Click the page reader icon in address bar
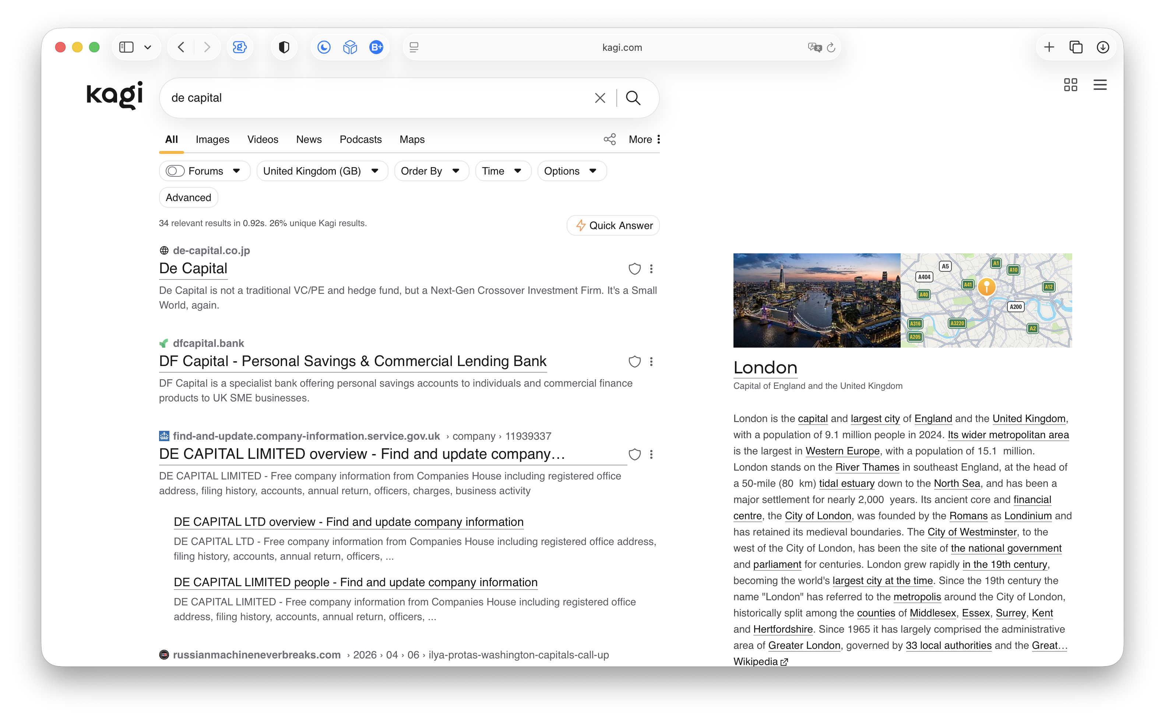The image size is (1165, 721). click(x=414, y=47)
